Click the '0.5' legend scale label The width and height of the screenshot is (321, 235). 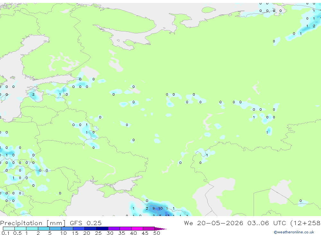pyautogui.click(x=17, y=233)
